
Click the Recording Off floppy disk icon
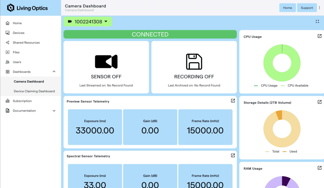click(x=194, y=62)
